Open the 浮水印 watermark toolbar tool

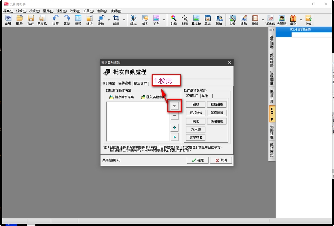(x=270, y=20)
